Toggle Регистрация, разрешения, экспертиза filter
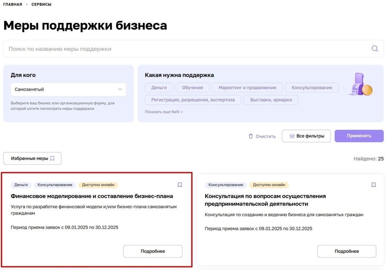The image size is (386, 270). point(193,100)
